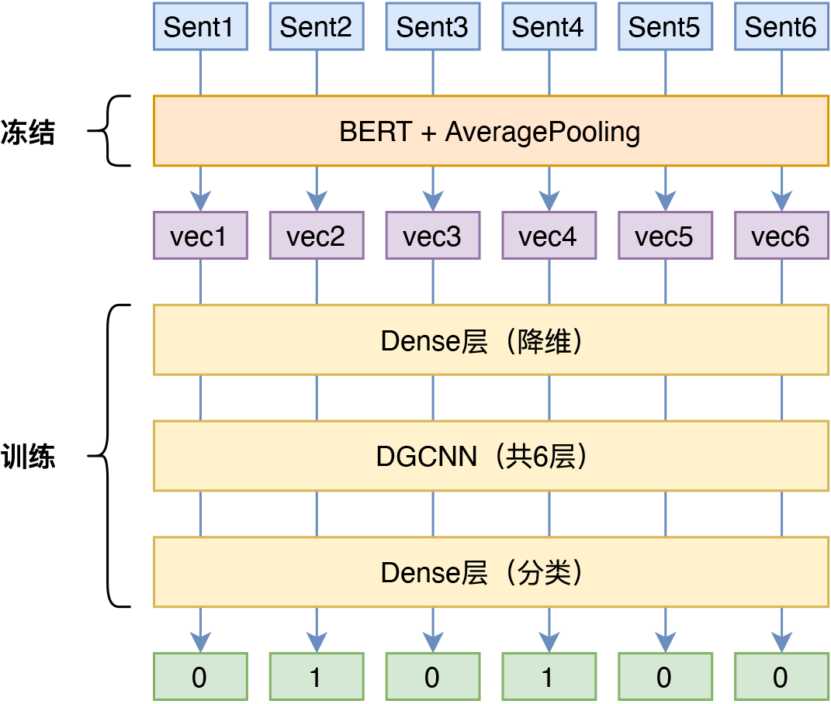The width and height of the screenshot is (831, 704).
Task: Click the output box showing 1 under vec2
Action: click(x=316, y=675)
